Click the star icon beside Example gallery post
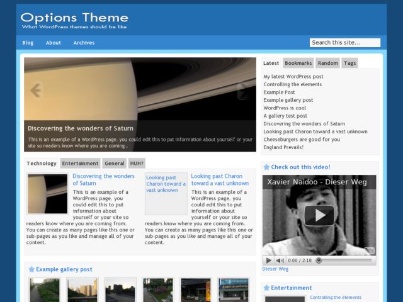The height and width of the screenshot is (302, 403). point(31,269)
